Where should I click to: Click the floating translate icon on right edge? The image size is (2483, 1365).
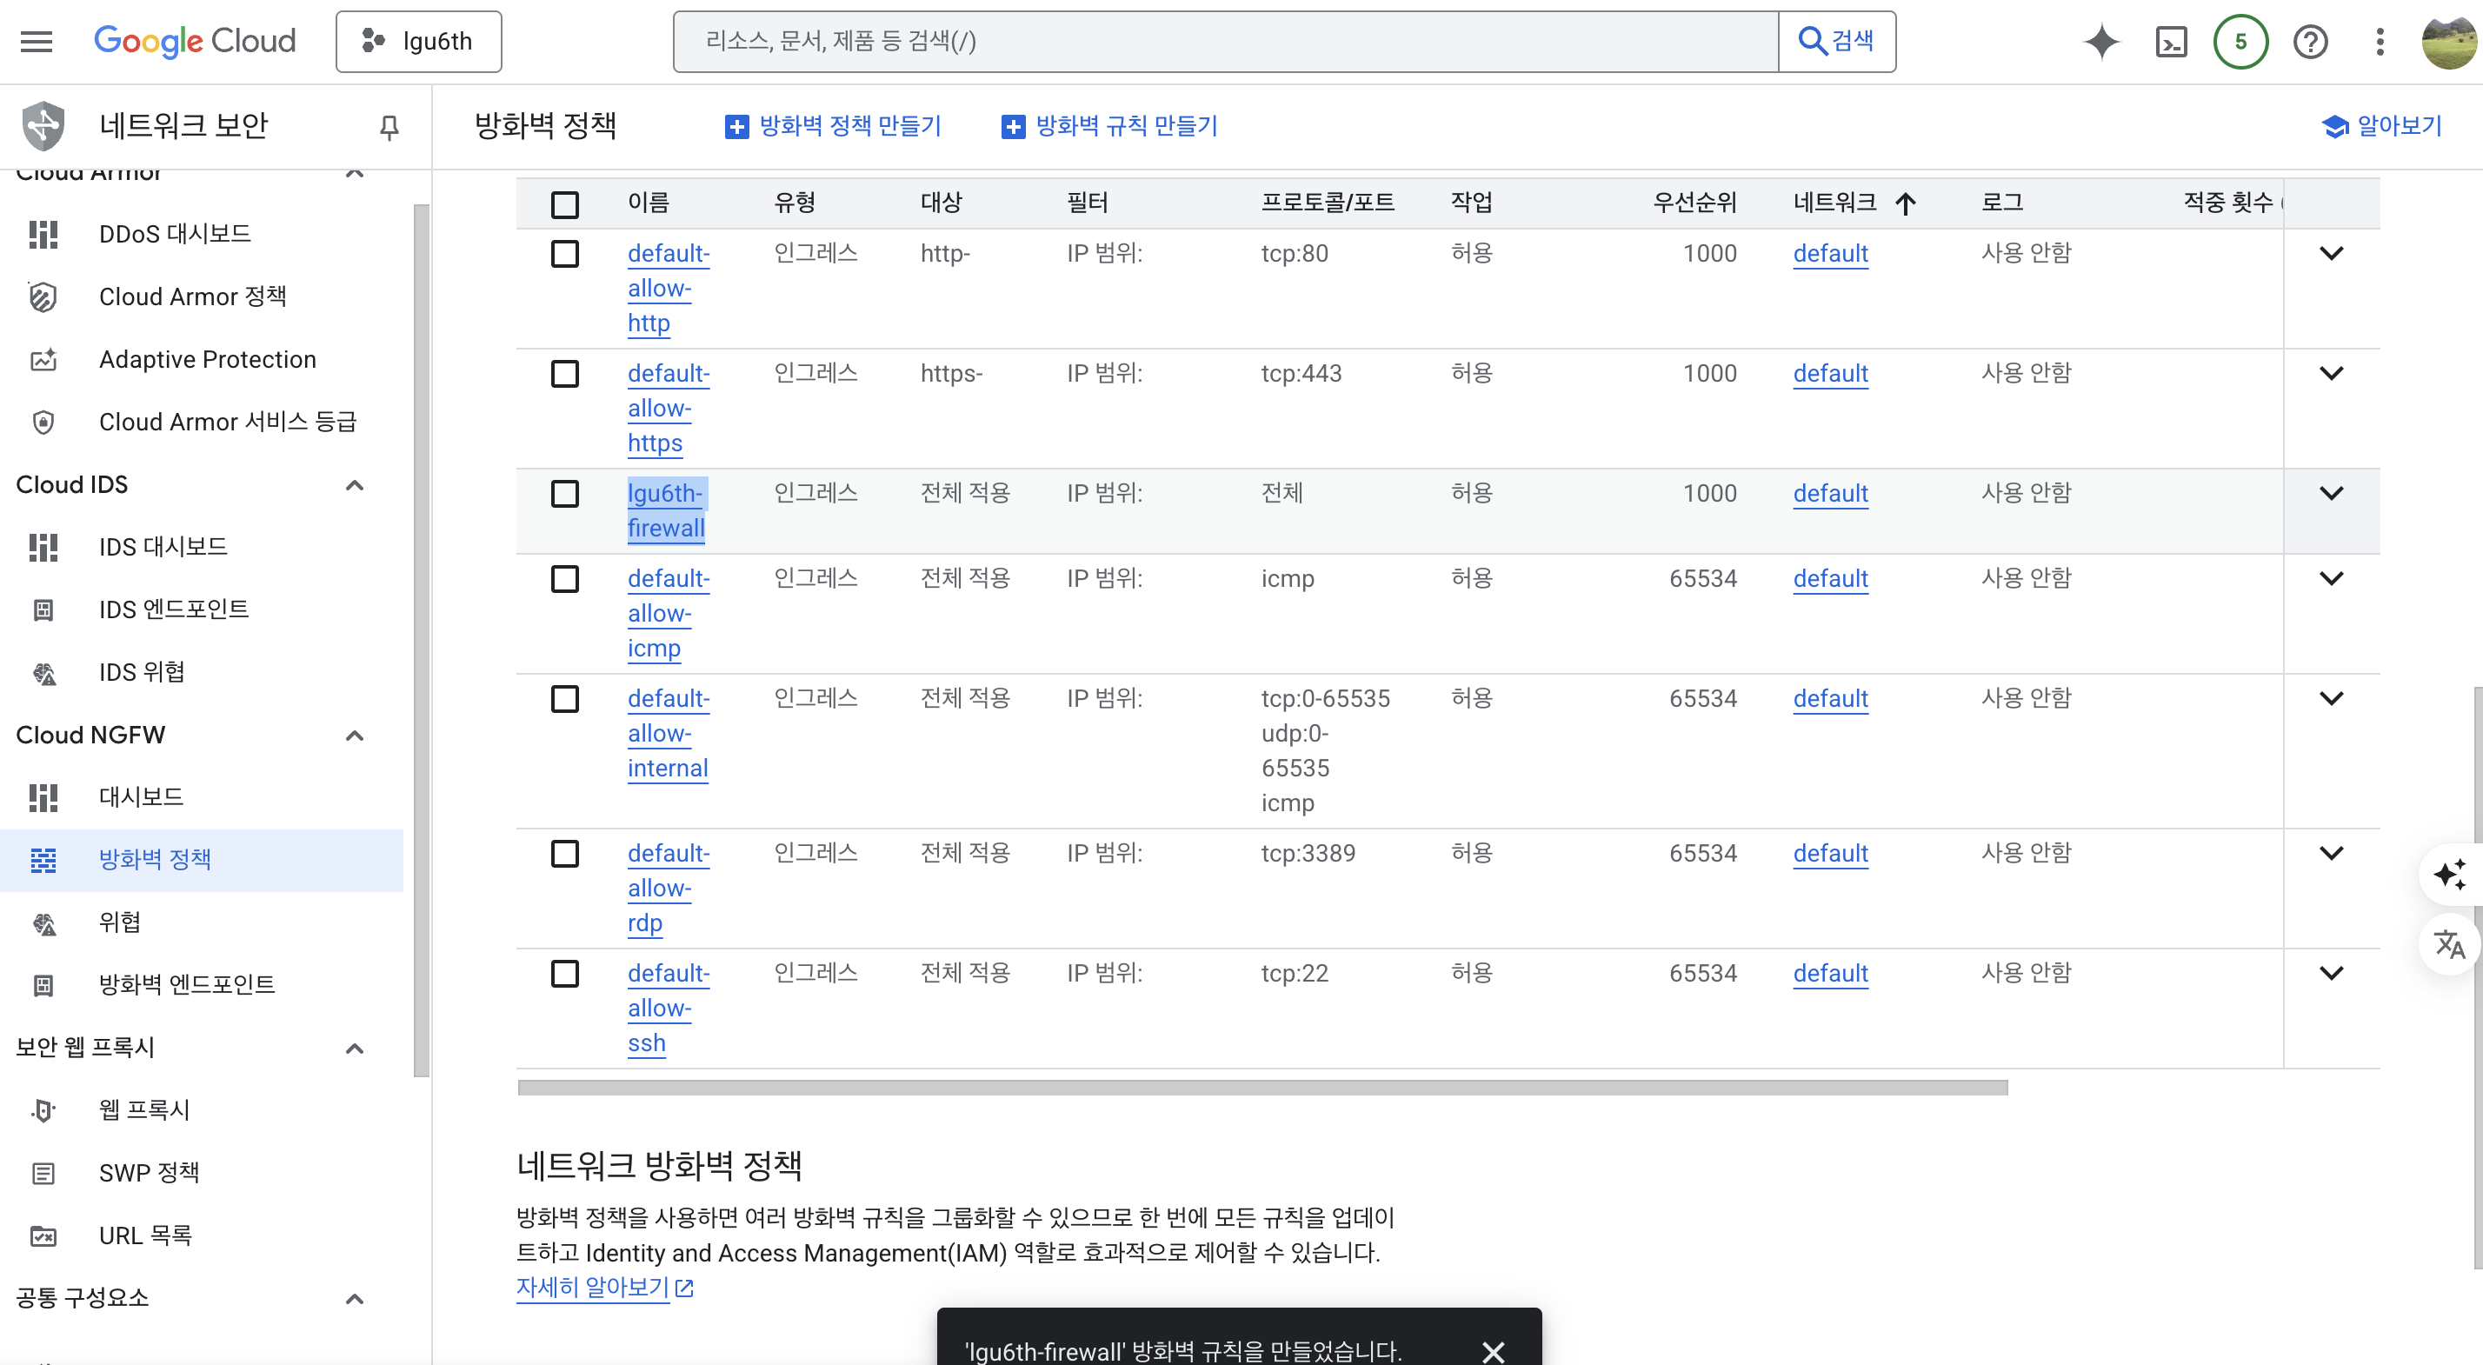[2448, 943]
